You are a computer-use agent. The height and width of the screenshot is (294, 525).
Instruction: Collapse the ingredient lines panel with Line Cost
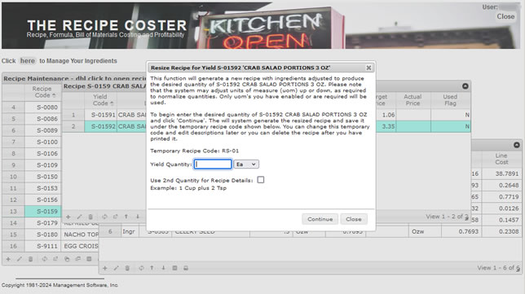click(x=517, y=145)
